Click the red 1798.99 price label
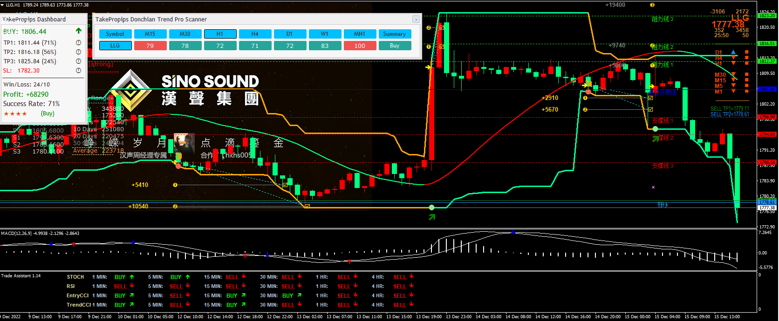Screen dimensions: 779x321 [x=767, y=117]
